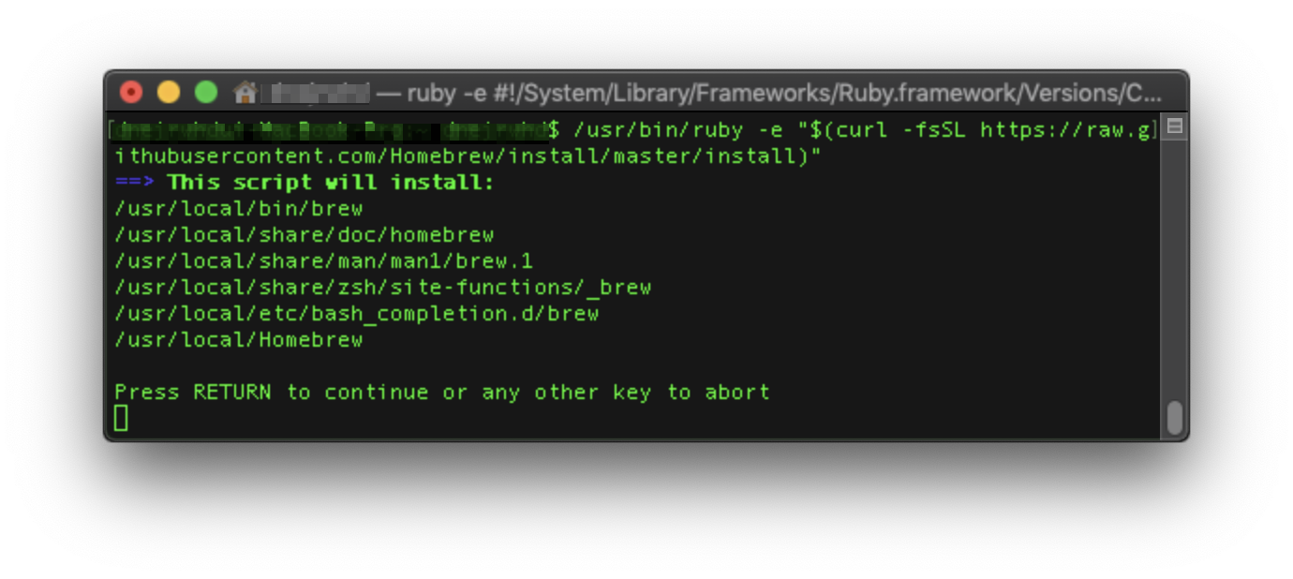Click the /usr/local/share/doc/homebrew line
Screen dimensions: 1293x579
[304, 234]
